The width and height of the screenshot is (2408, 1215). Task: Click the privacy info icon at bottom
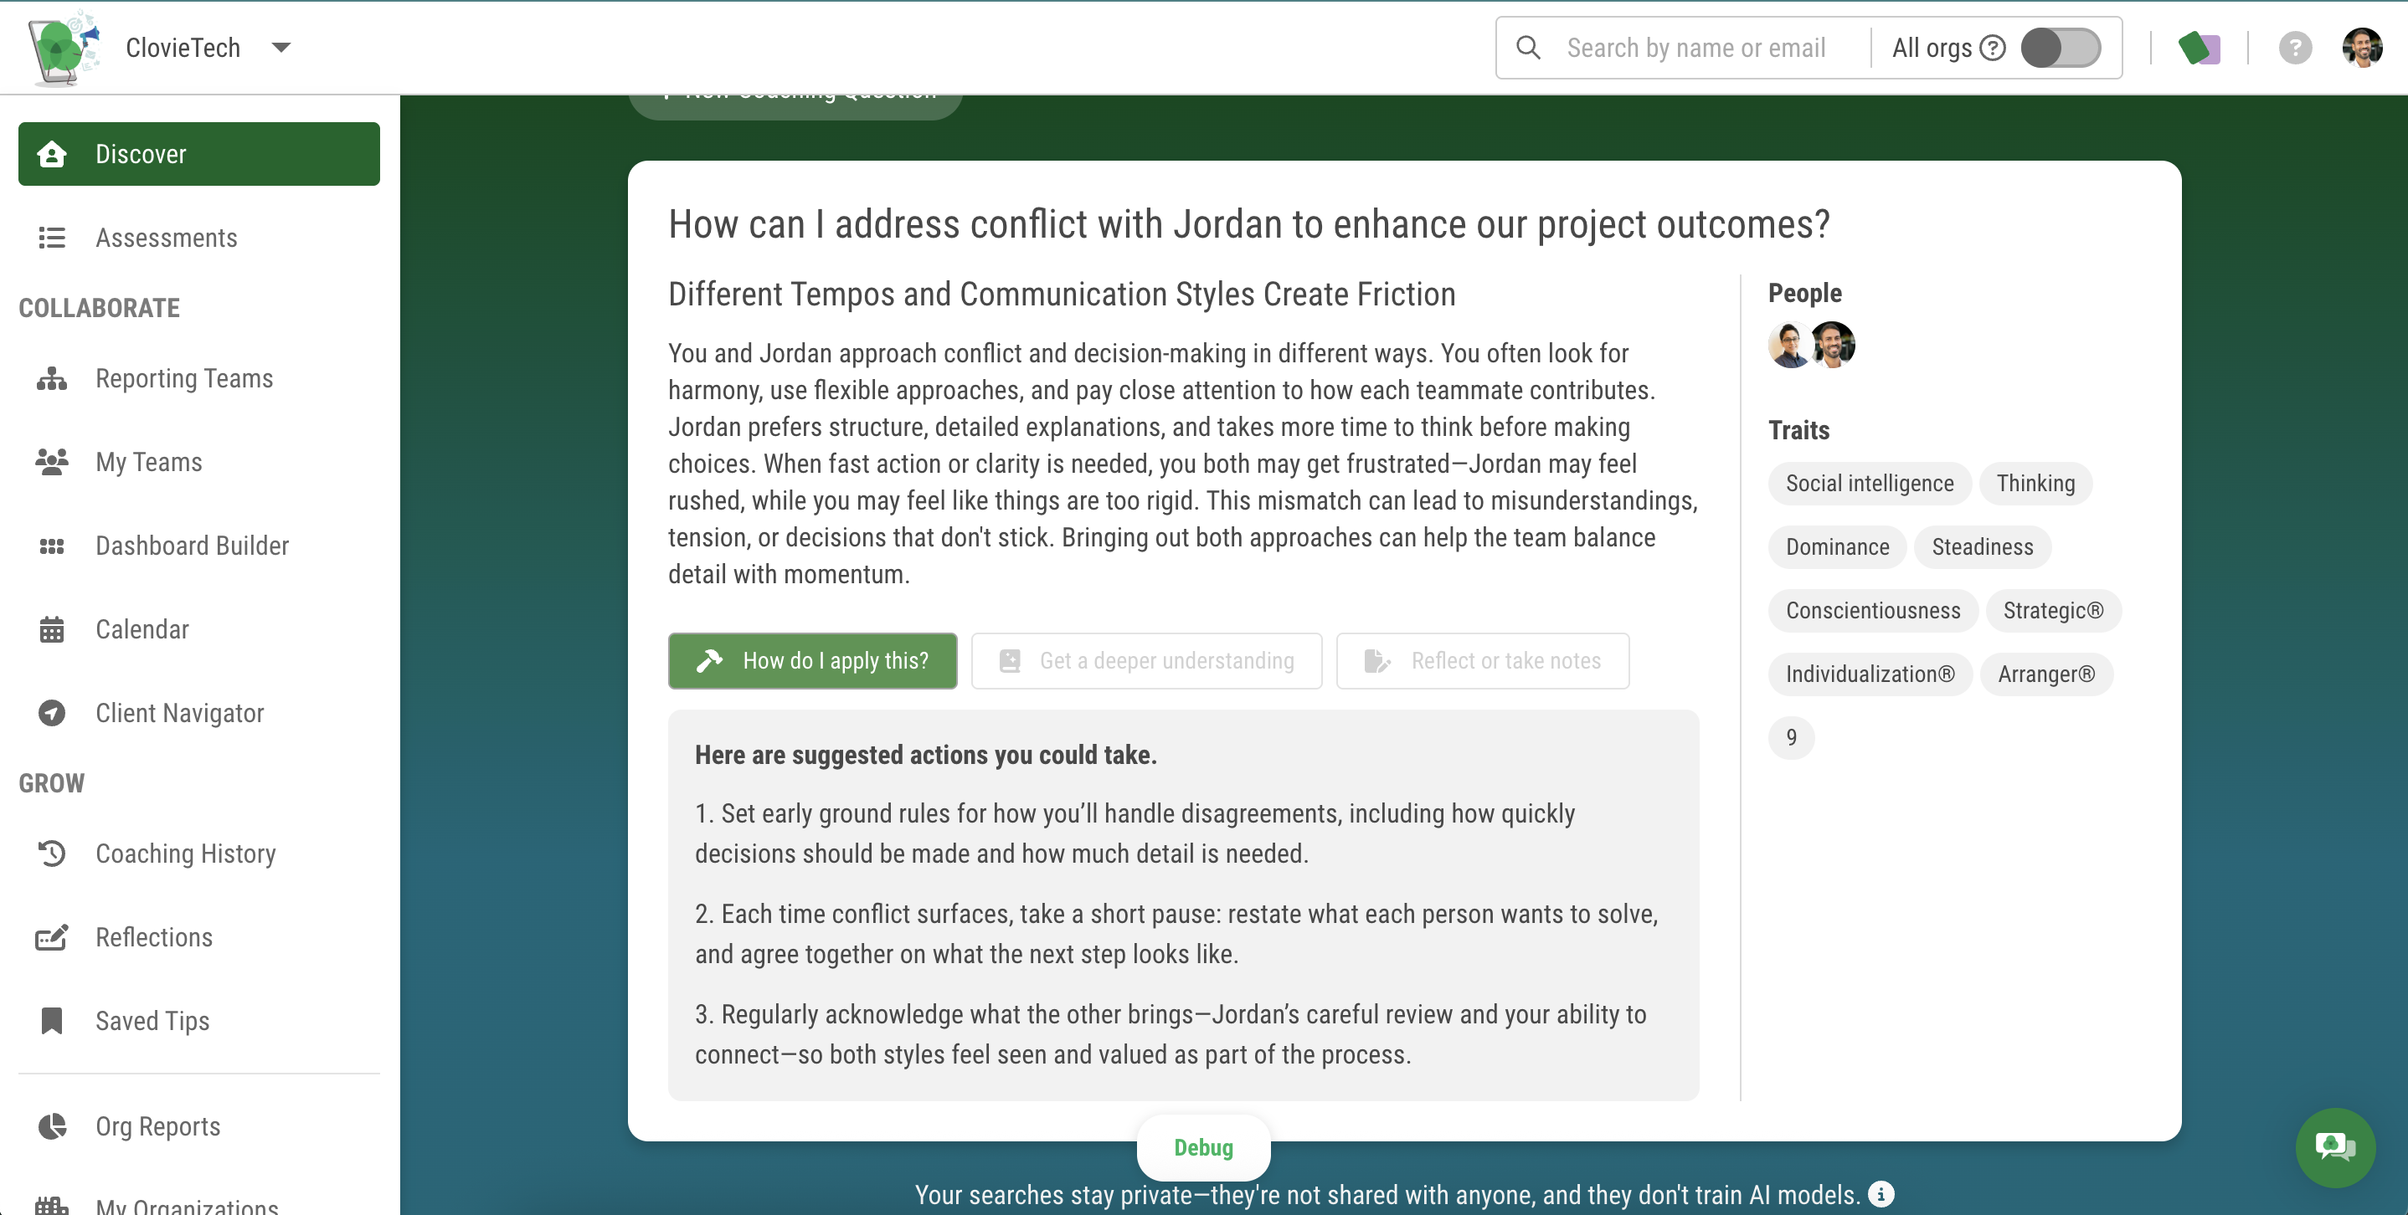point(1881,1193)
